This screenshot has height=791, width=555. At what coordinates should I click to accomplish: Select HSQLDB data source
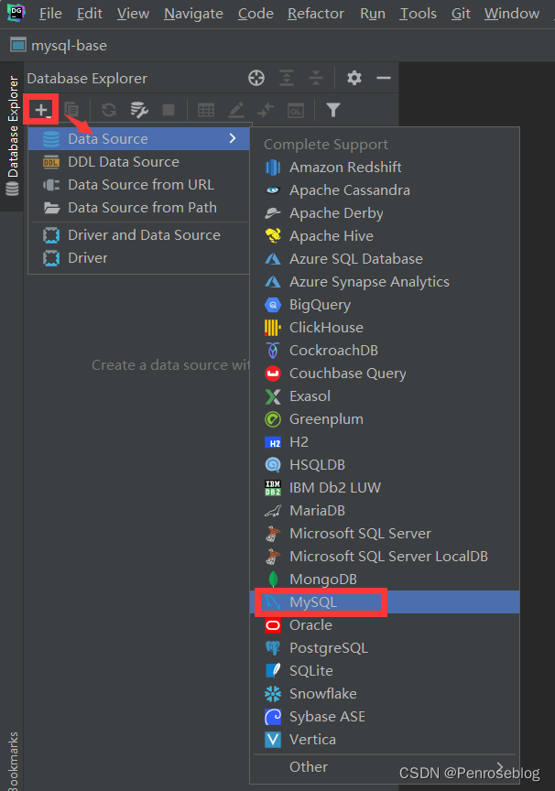pyautogui.click(x=385, y=464)
